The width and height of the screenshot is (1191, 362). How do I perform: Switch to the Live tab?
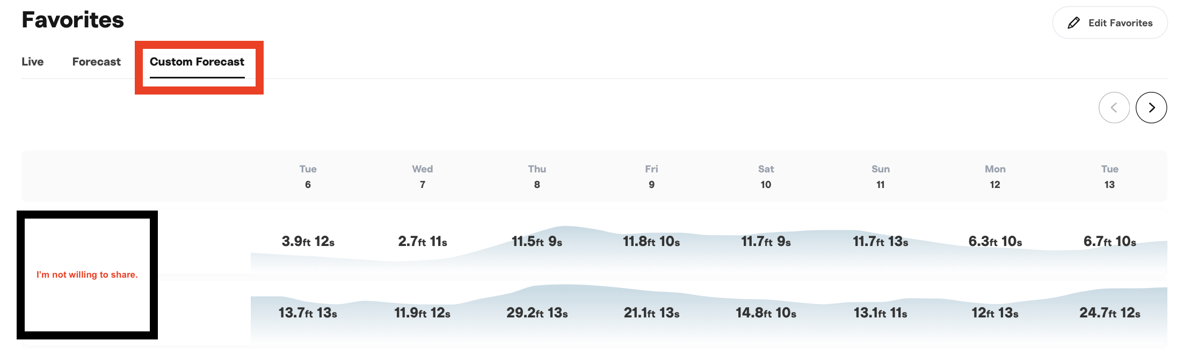point(33,62)
